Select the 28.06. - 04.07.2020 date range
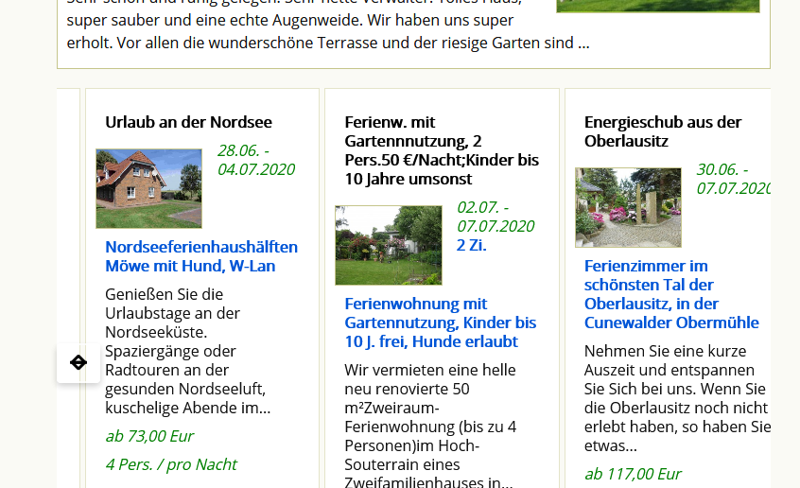The width and height of the screenshot is (800, 488). [x=255, y=160]
